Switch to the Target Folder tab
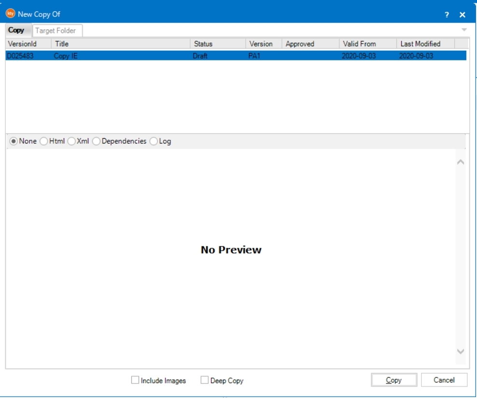477x398 pixels. 56,30
